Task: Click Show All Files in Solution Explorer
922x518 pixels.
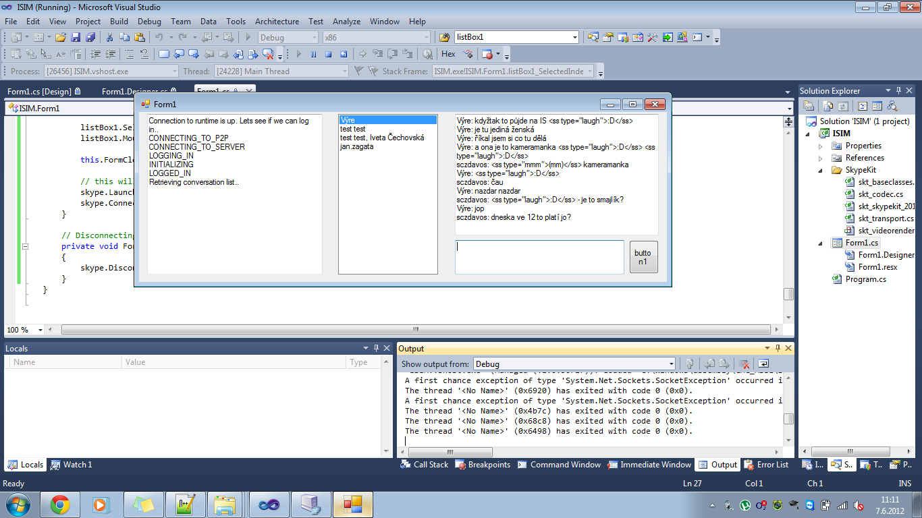Action: (825, 106)
